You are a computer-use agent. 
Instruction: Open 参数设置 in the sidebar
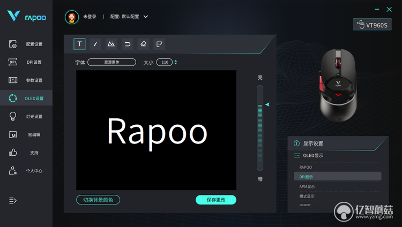26,80
